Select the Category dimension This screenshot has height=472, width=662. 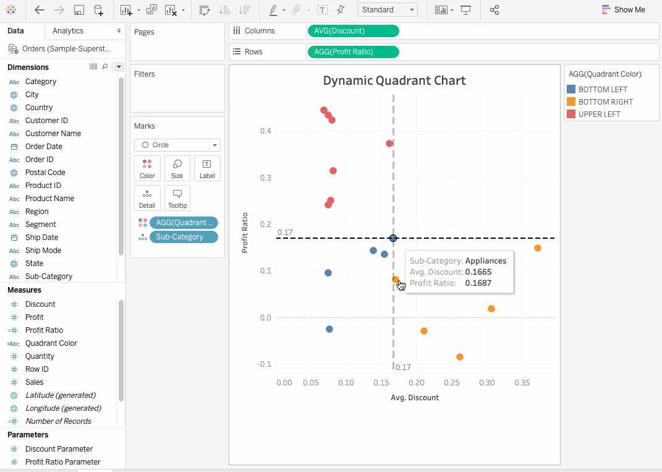tap(41, 82)
